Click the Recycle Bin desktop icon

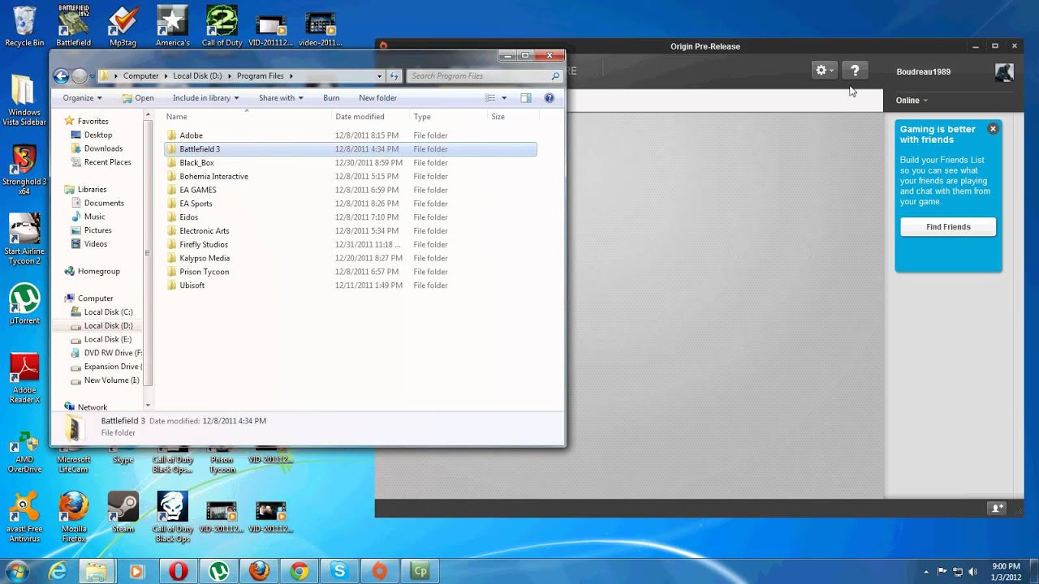tap(24, 26)
